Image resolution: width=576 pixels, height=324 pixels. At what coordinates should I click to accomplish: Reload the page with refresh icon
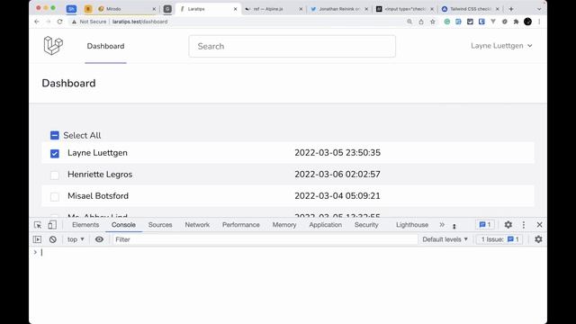60,22
